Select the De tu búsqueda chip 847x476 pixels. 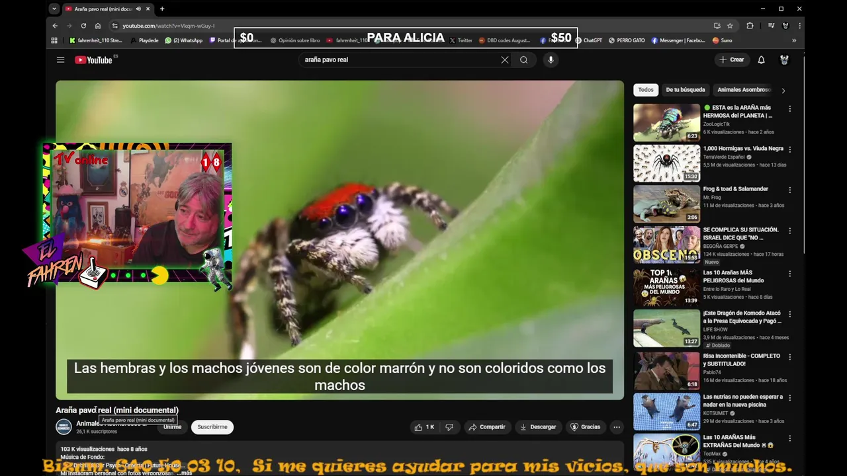tap(686, 90)
